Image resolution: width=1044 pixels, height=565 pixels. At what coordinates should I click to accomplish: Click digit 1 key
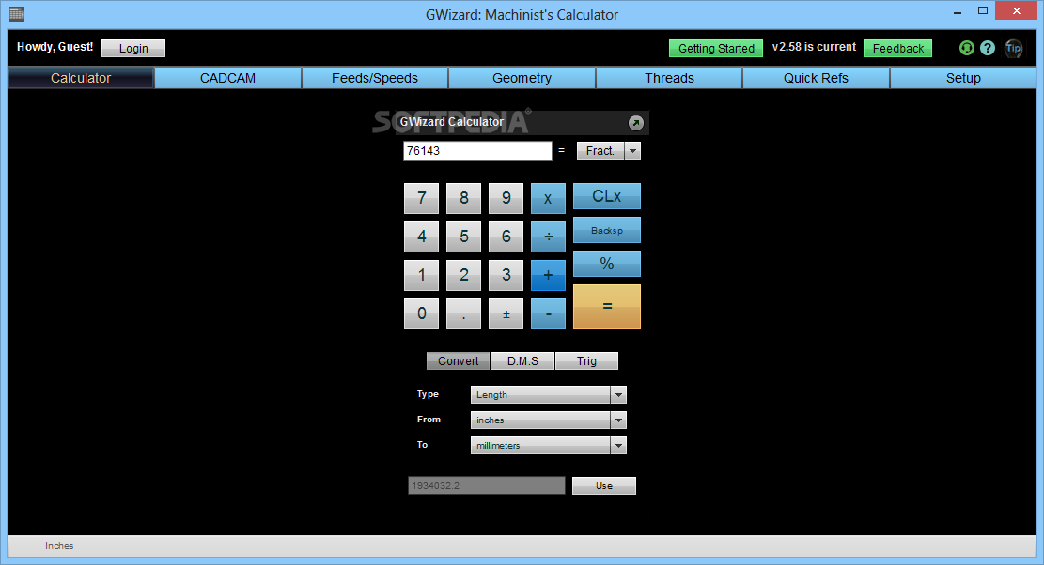422,275
